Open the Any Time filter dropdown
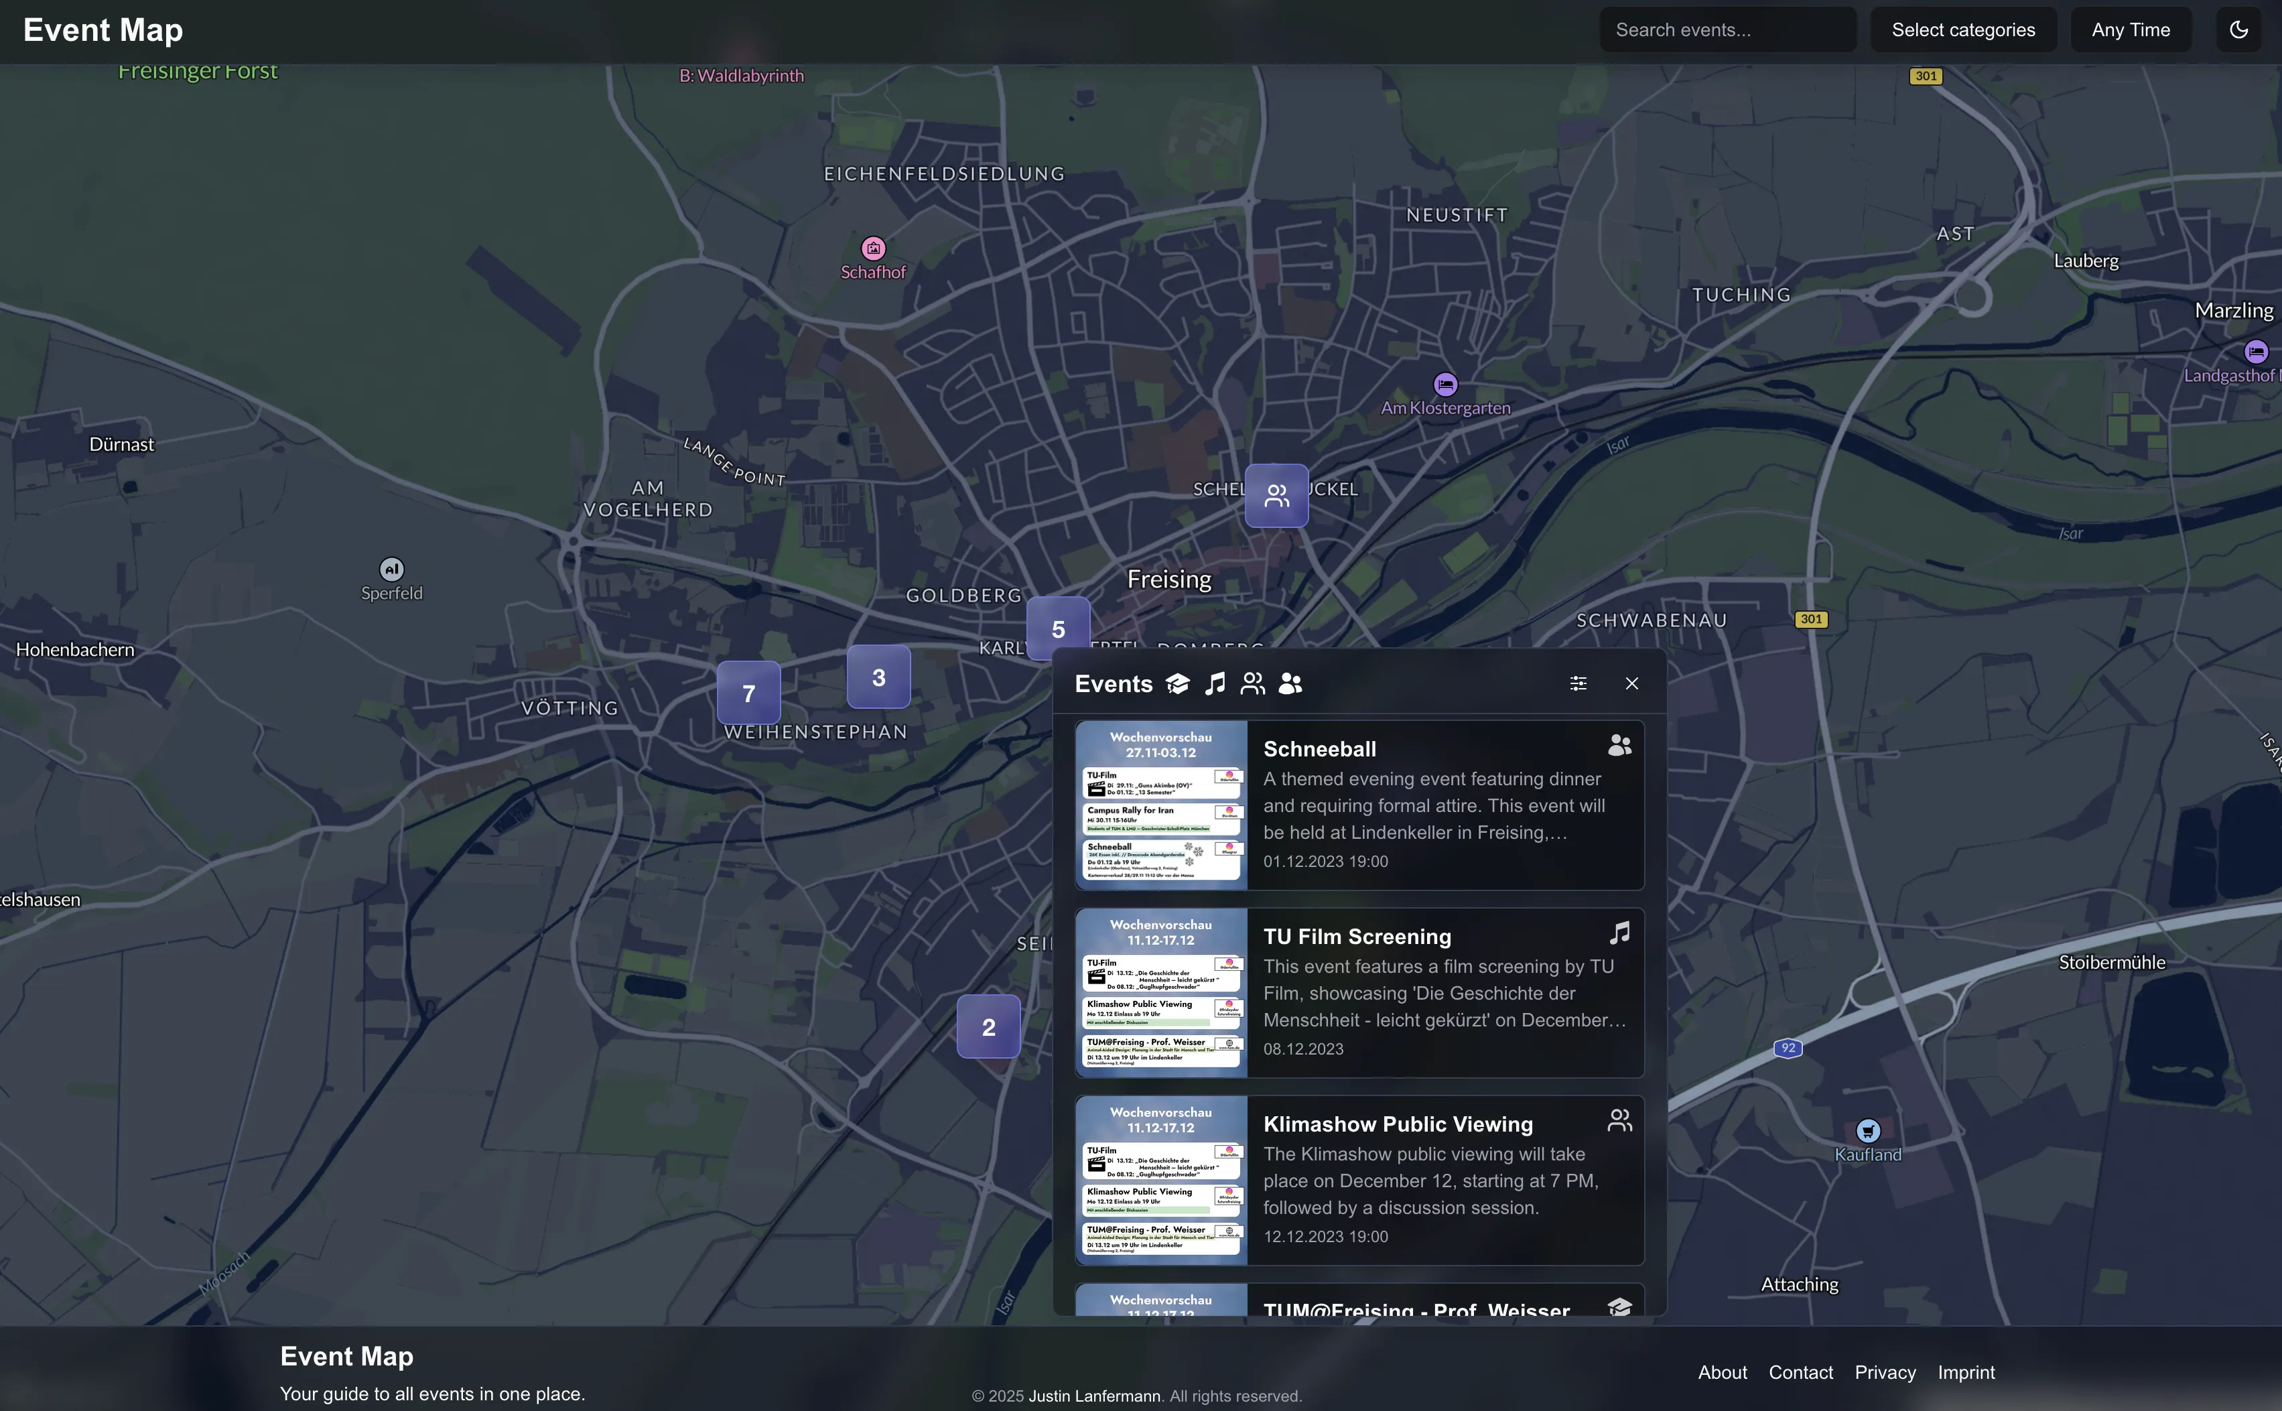Screen dimensions: 2282x1411 pos(2130,29)
